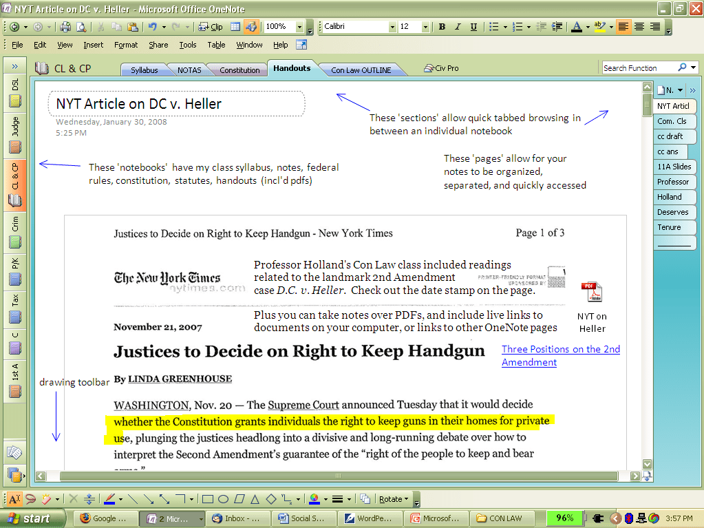Viewport: 704px width, 528px height.
Task: Open the Table menu
Action: pyautogui.click(x=215, y=44)
